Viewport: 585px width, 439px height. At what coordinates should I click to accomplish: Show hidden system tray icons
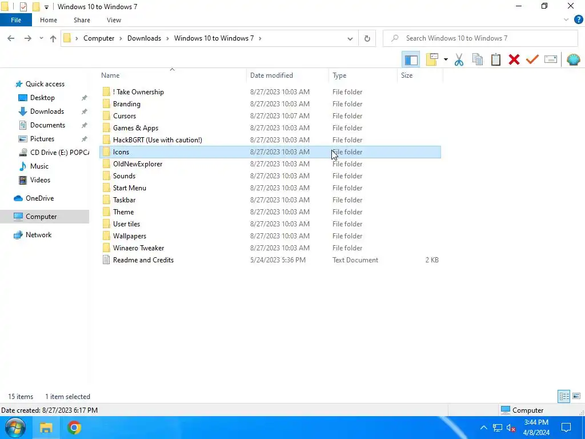(x=483, y=428)
